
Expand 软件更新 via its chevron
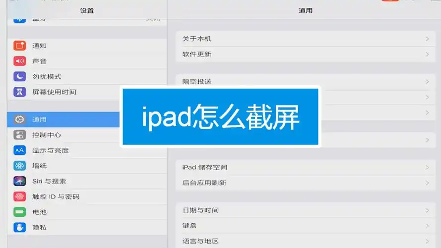coord(427,54)
